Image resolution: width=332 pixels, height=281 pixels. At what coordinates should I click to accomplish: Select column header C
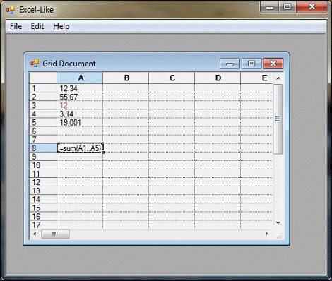(x=172, y=78)
